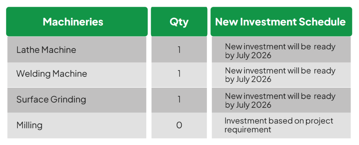359x145 pixels.
Task: Select the Surface Grinding quantity cell
Action: (x=179, y=100)
